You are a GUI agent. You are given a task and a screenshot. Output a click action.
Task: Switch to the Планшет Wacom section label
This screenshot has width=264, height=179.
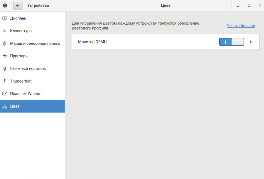25,94
